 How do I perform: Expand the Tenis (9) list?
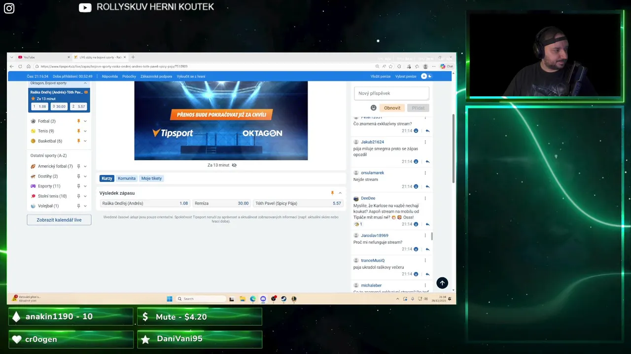pyautogui.click(x=85, y=131)
